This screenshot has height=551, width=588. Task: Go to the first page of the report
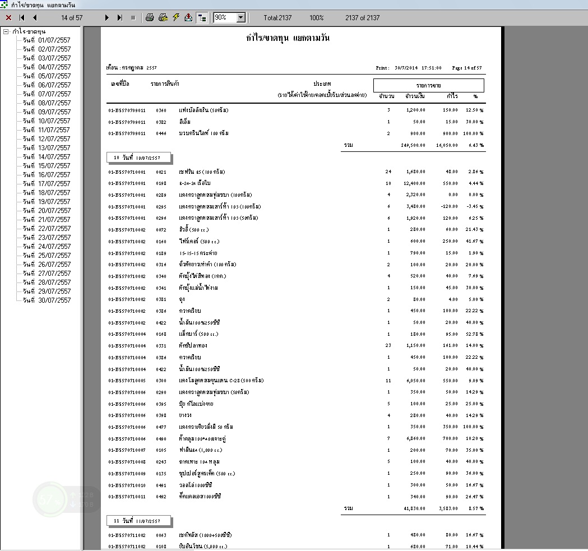pos(22,17)
